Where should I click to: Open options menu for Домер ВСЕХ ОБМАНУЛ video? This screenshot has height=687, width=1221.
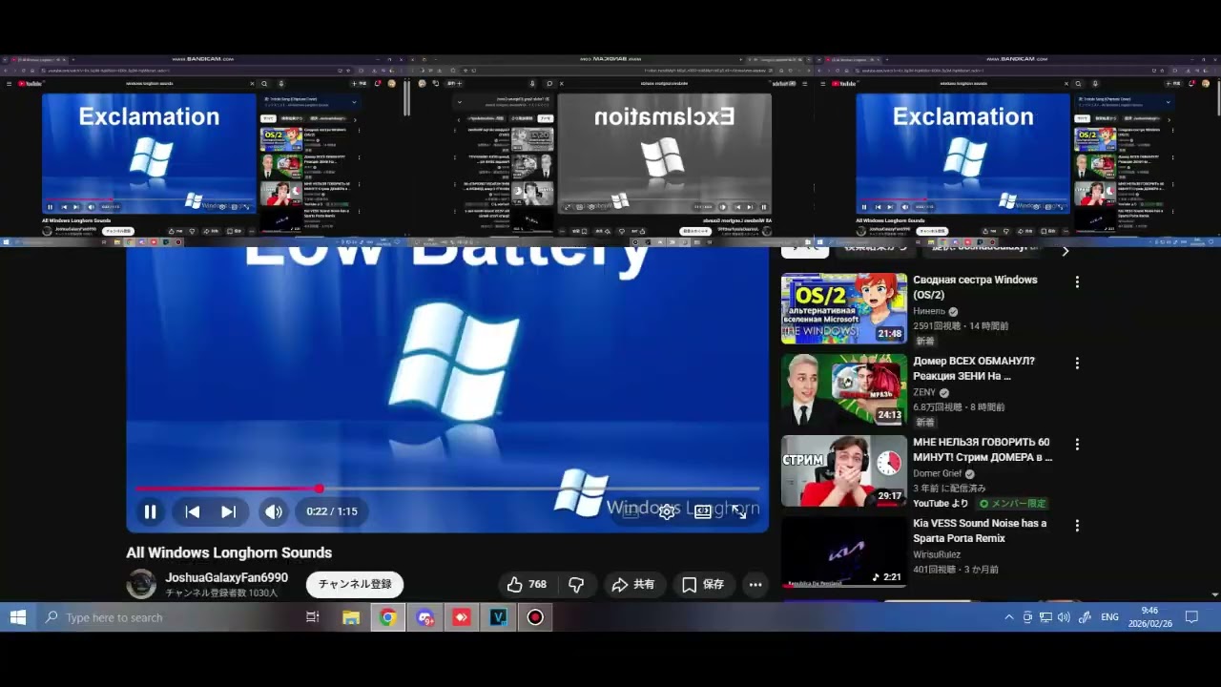[x=1077, y=363]
